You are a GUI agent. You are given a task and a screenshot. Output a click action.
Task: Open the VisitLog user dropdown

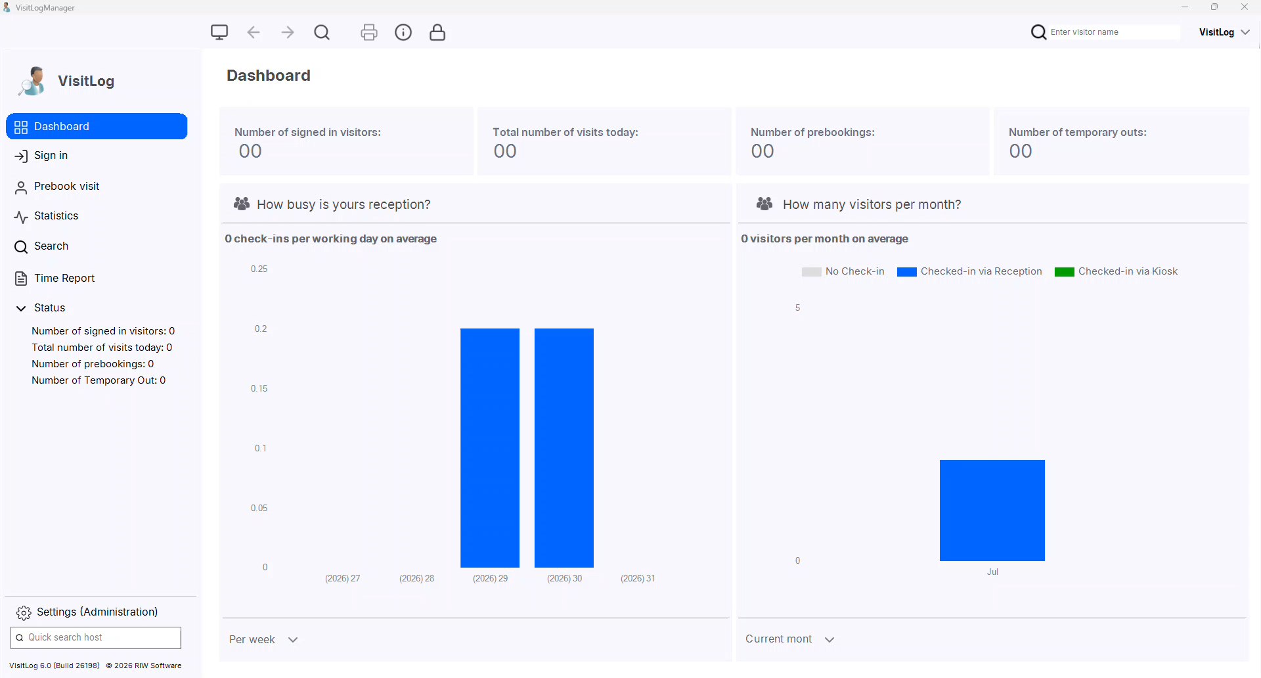click(1224, 32)
